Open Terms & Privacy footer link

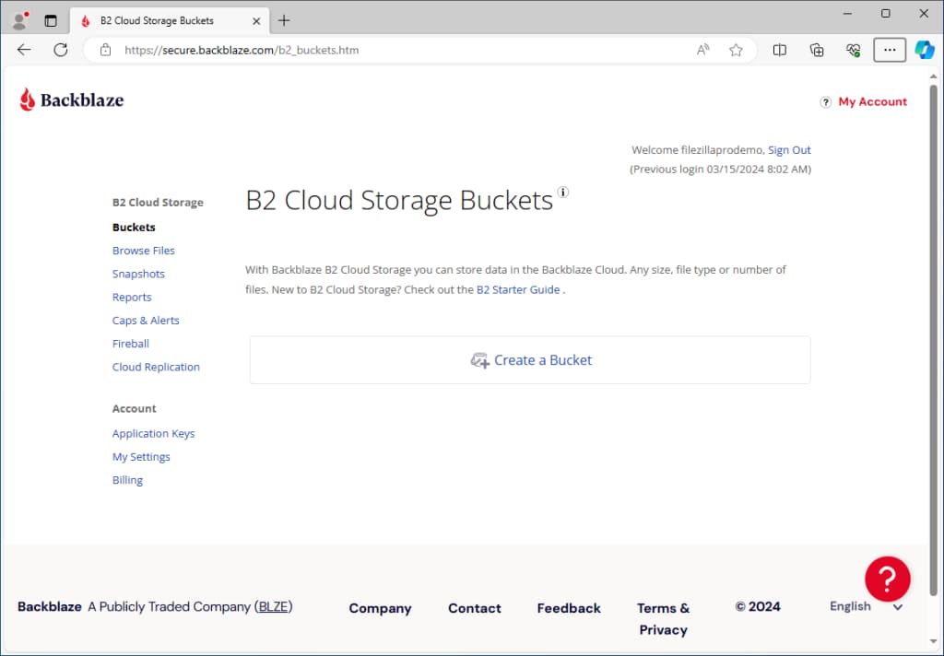[664, 619]
